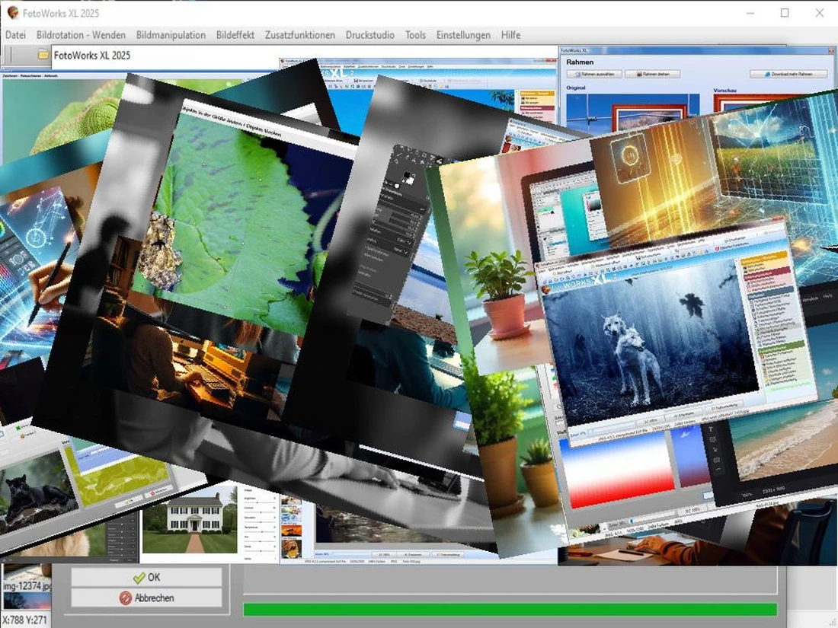Open the Bildmanipulation menu
The image size is (838, 628).
[x=171, y=35]
